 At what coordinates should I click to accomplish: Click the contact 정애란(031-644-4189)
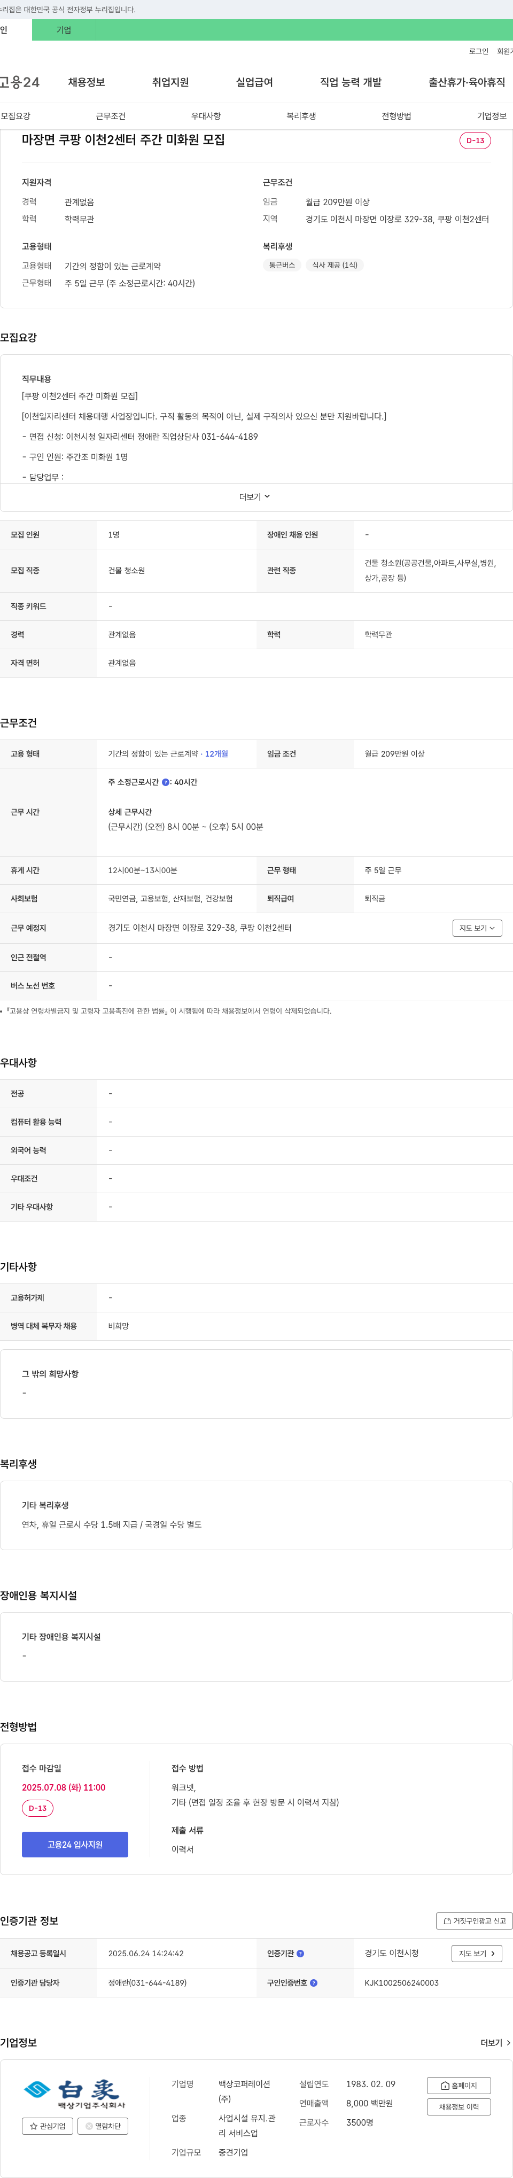(x=147, y=1982)
